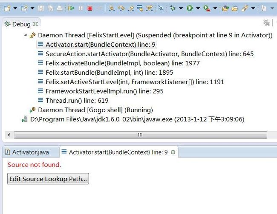Open the Debug launch dropdown arrow
The width and height of the screenshot is (277, 214).
pyautogui.click(x=181, y=8)
